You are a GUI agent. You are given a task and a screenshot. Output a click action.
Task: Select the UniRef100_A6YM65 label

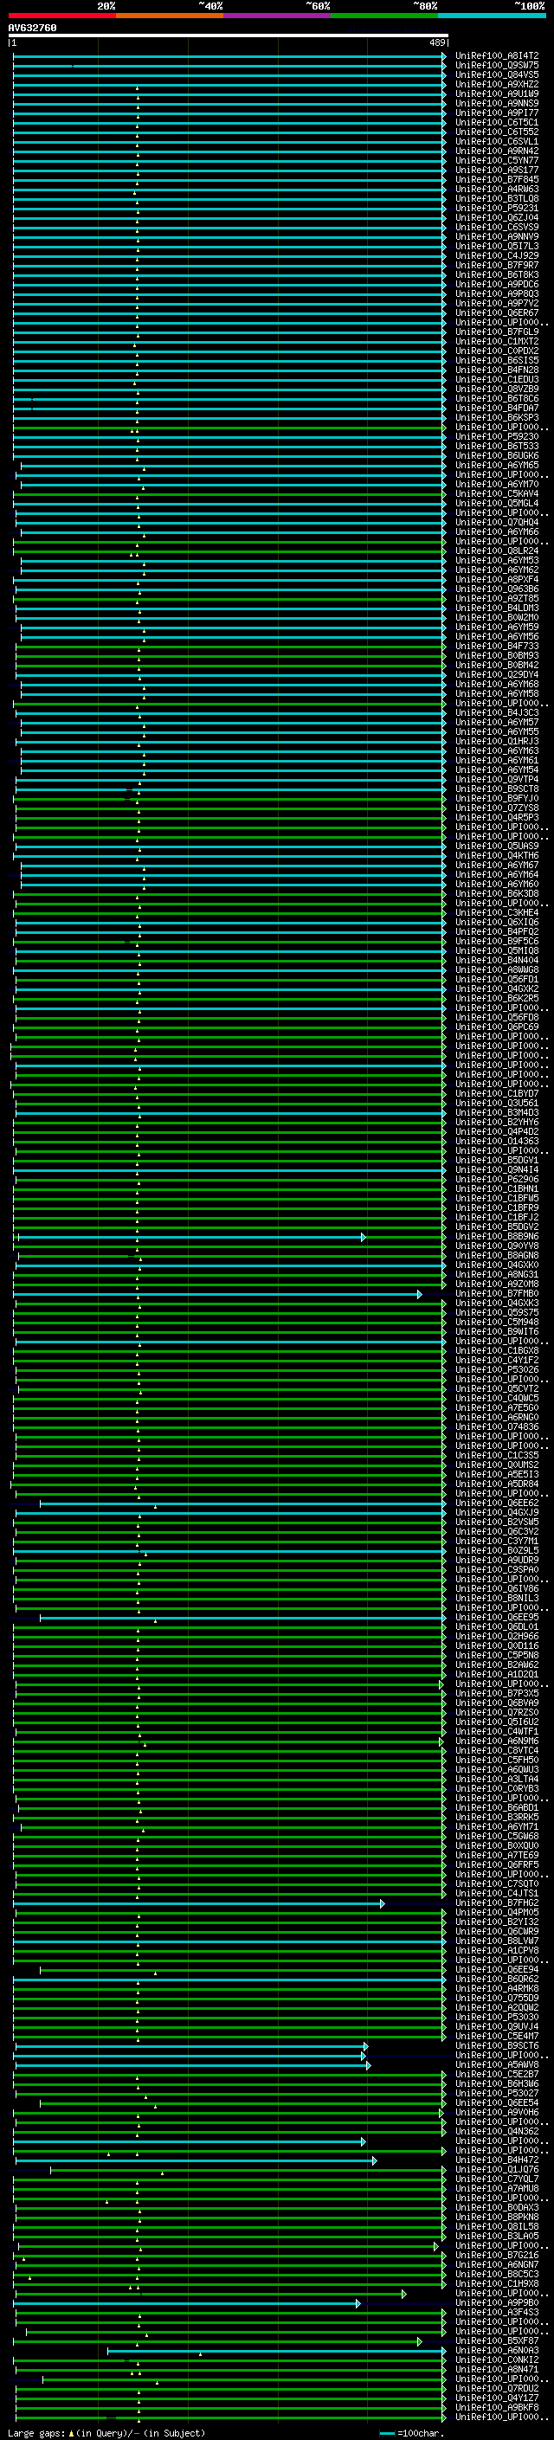click(x=496, y=465)
